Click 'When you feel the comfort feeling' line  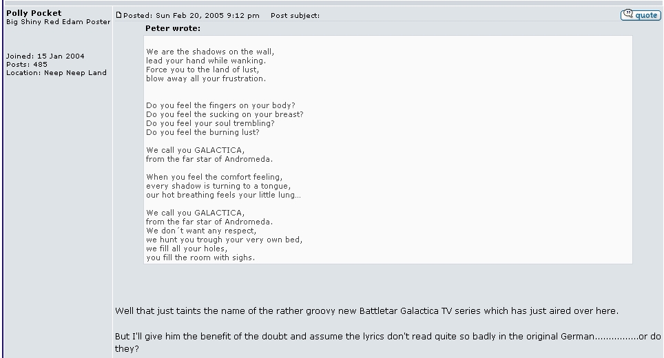214,177
